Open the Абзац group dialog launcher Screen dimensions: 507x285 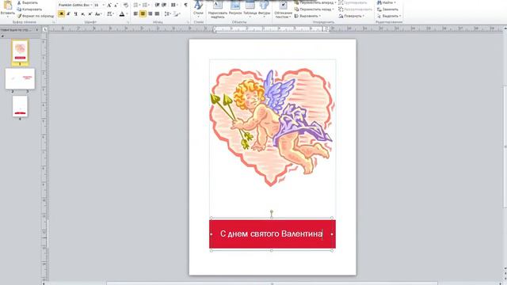(x=188, y=22)
